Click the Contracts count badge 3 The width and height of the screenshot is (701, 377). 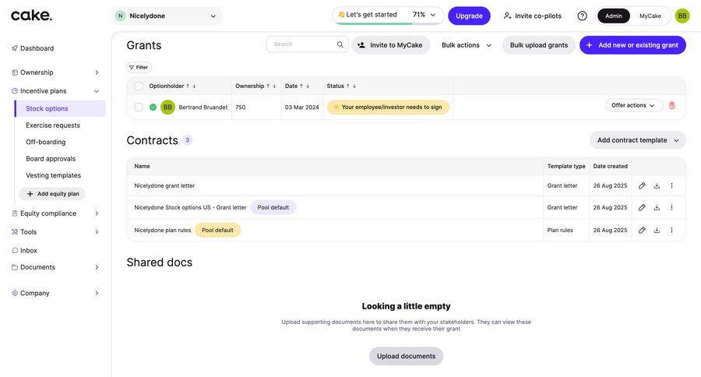[x=187, y=140]
